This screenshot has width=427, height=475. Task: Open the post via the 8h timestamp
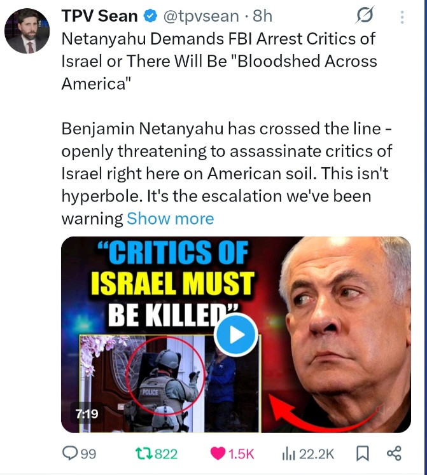[262, 16]
